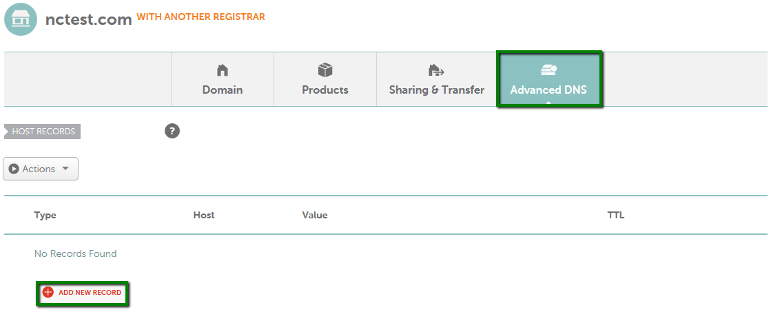Click the HOST RECORDS section label
The image size is (771, 312).
pos(42,132)
